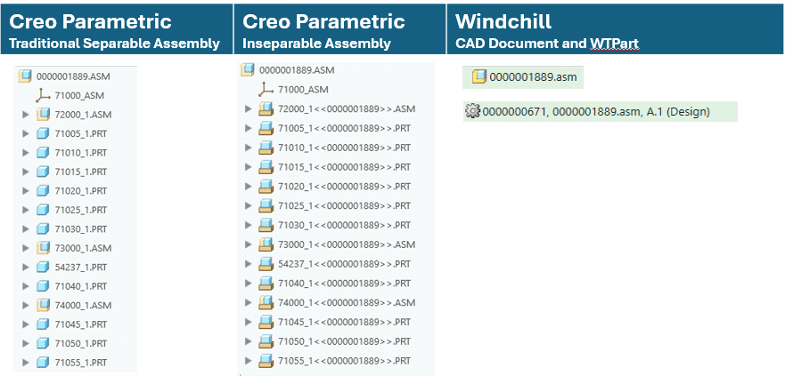Select the 71020_1.PRT row text

81,191
